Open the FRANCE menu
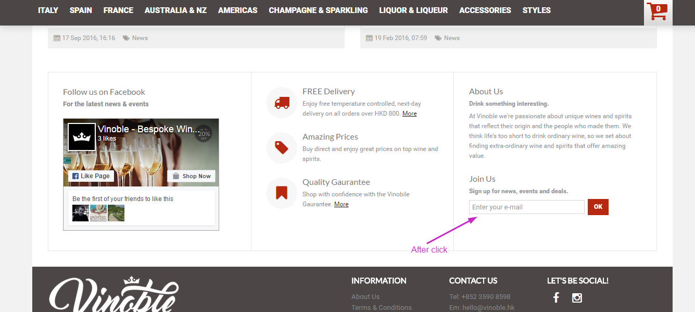The width and height of the screenshot is (695, 312). 118,10
